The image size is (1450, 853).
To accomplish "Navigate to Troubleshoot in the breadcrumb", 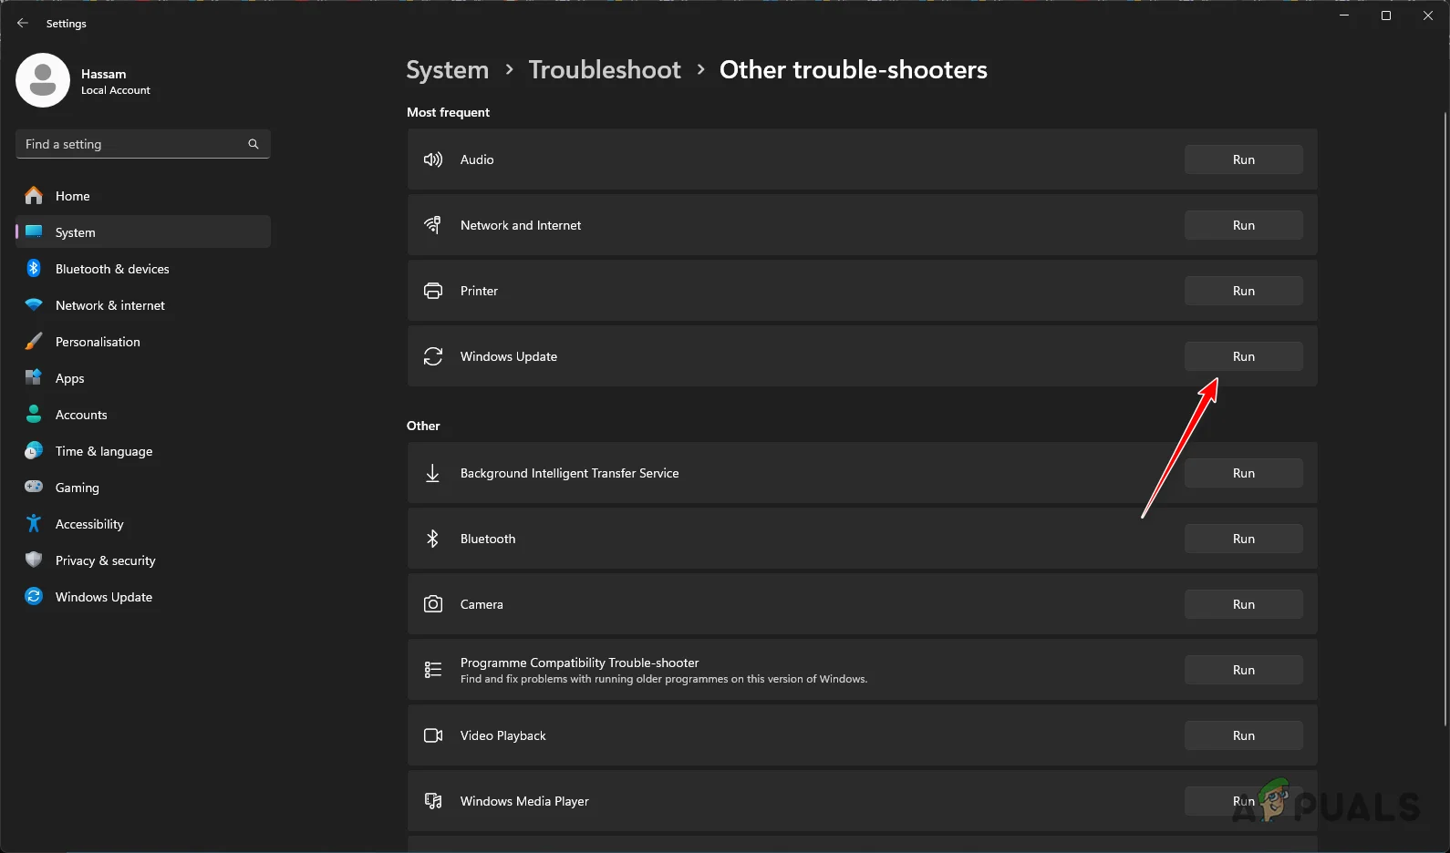I will (x=605, y=70).
